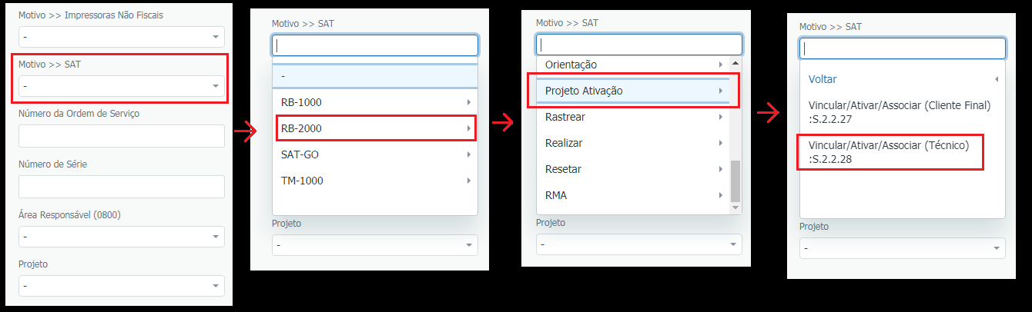Click the Número da Ordem de Serviço field

point(121,136)
